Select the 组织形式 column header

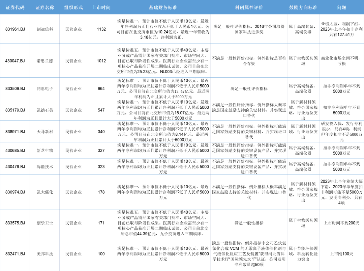point(73,7)
